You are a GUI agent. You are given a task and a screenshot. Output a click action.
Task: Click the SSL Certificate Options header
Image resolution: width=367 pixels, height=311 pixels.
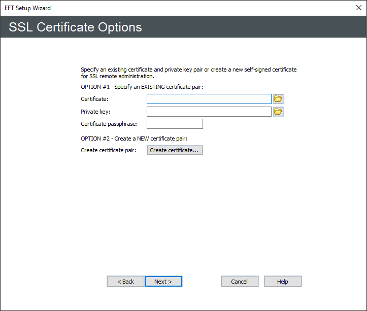76,27
